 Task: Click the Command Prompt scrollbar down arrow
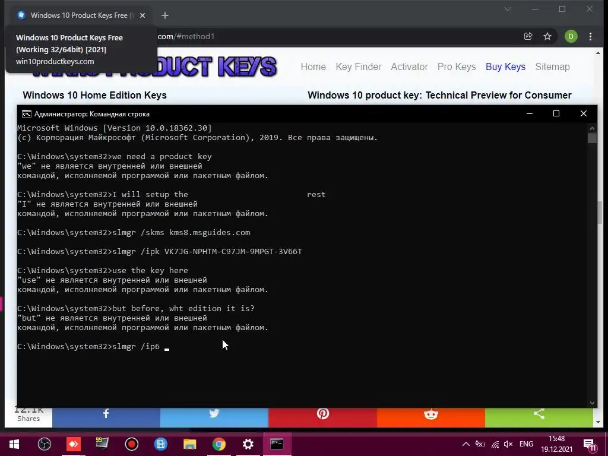[x=592, y=403]
